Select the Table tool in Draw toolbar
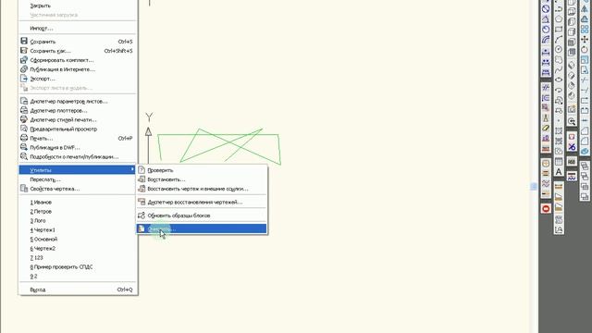Screen dimensions: 592x333 pyautogui.click(x=559, y=162)
